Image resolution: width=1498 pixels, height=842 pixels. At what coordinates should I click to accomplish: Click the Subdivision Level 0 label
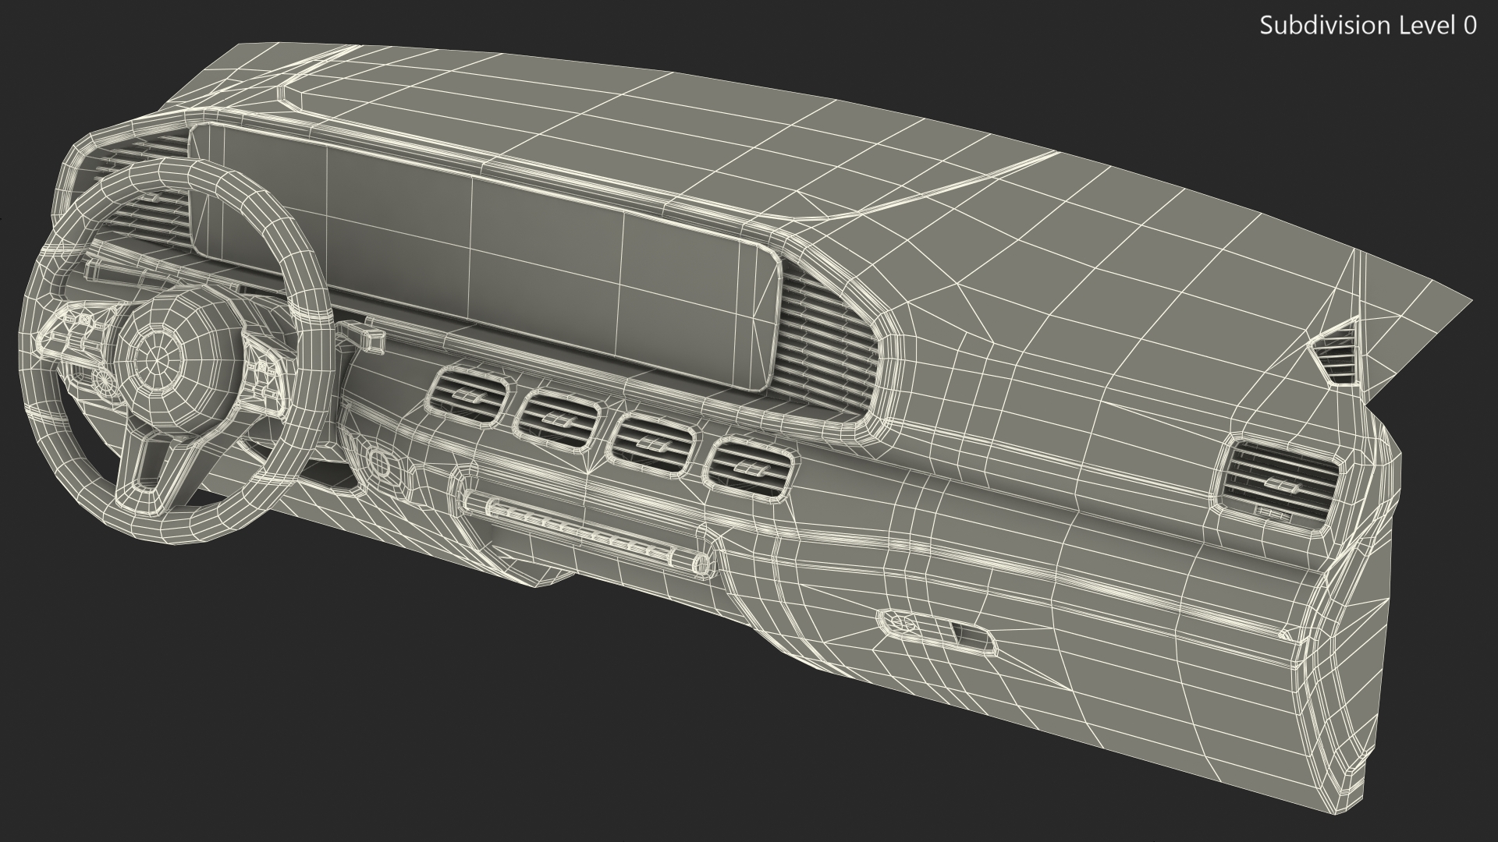click(1368, 26)
